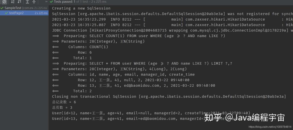293x130 pixels.
Task: Click the Creating a new SqlSession line
Action: [81, 8]
